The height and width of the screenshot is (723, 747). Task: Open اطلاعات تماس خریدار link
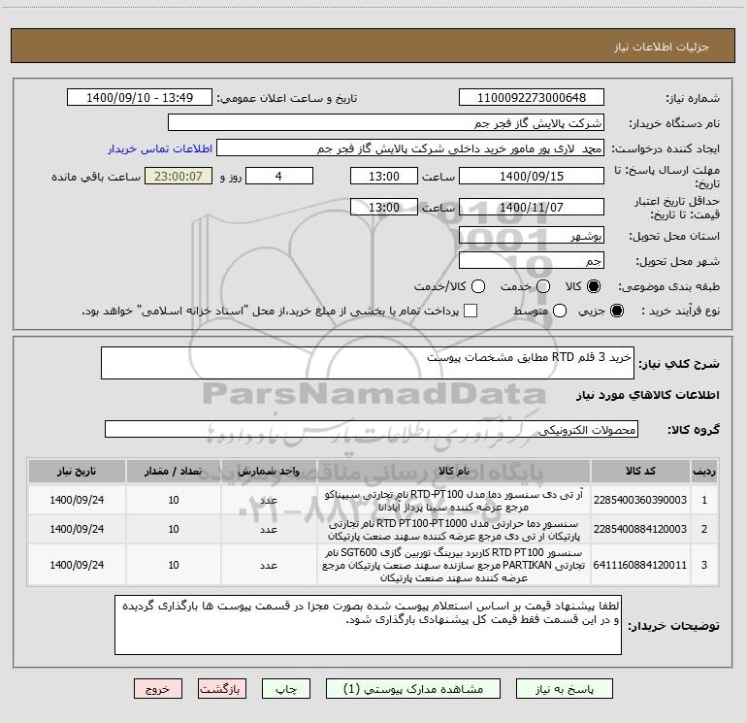160,148
